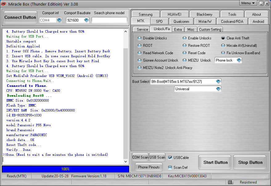Run the USB Scan
The image size is (271, 186).
(x=157, y=157)
